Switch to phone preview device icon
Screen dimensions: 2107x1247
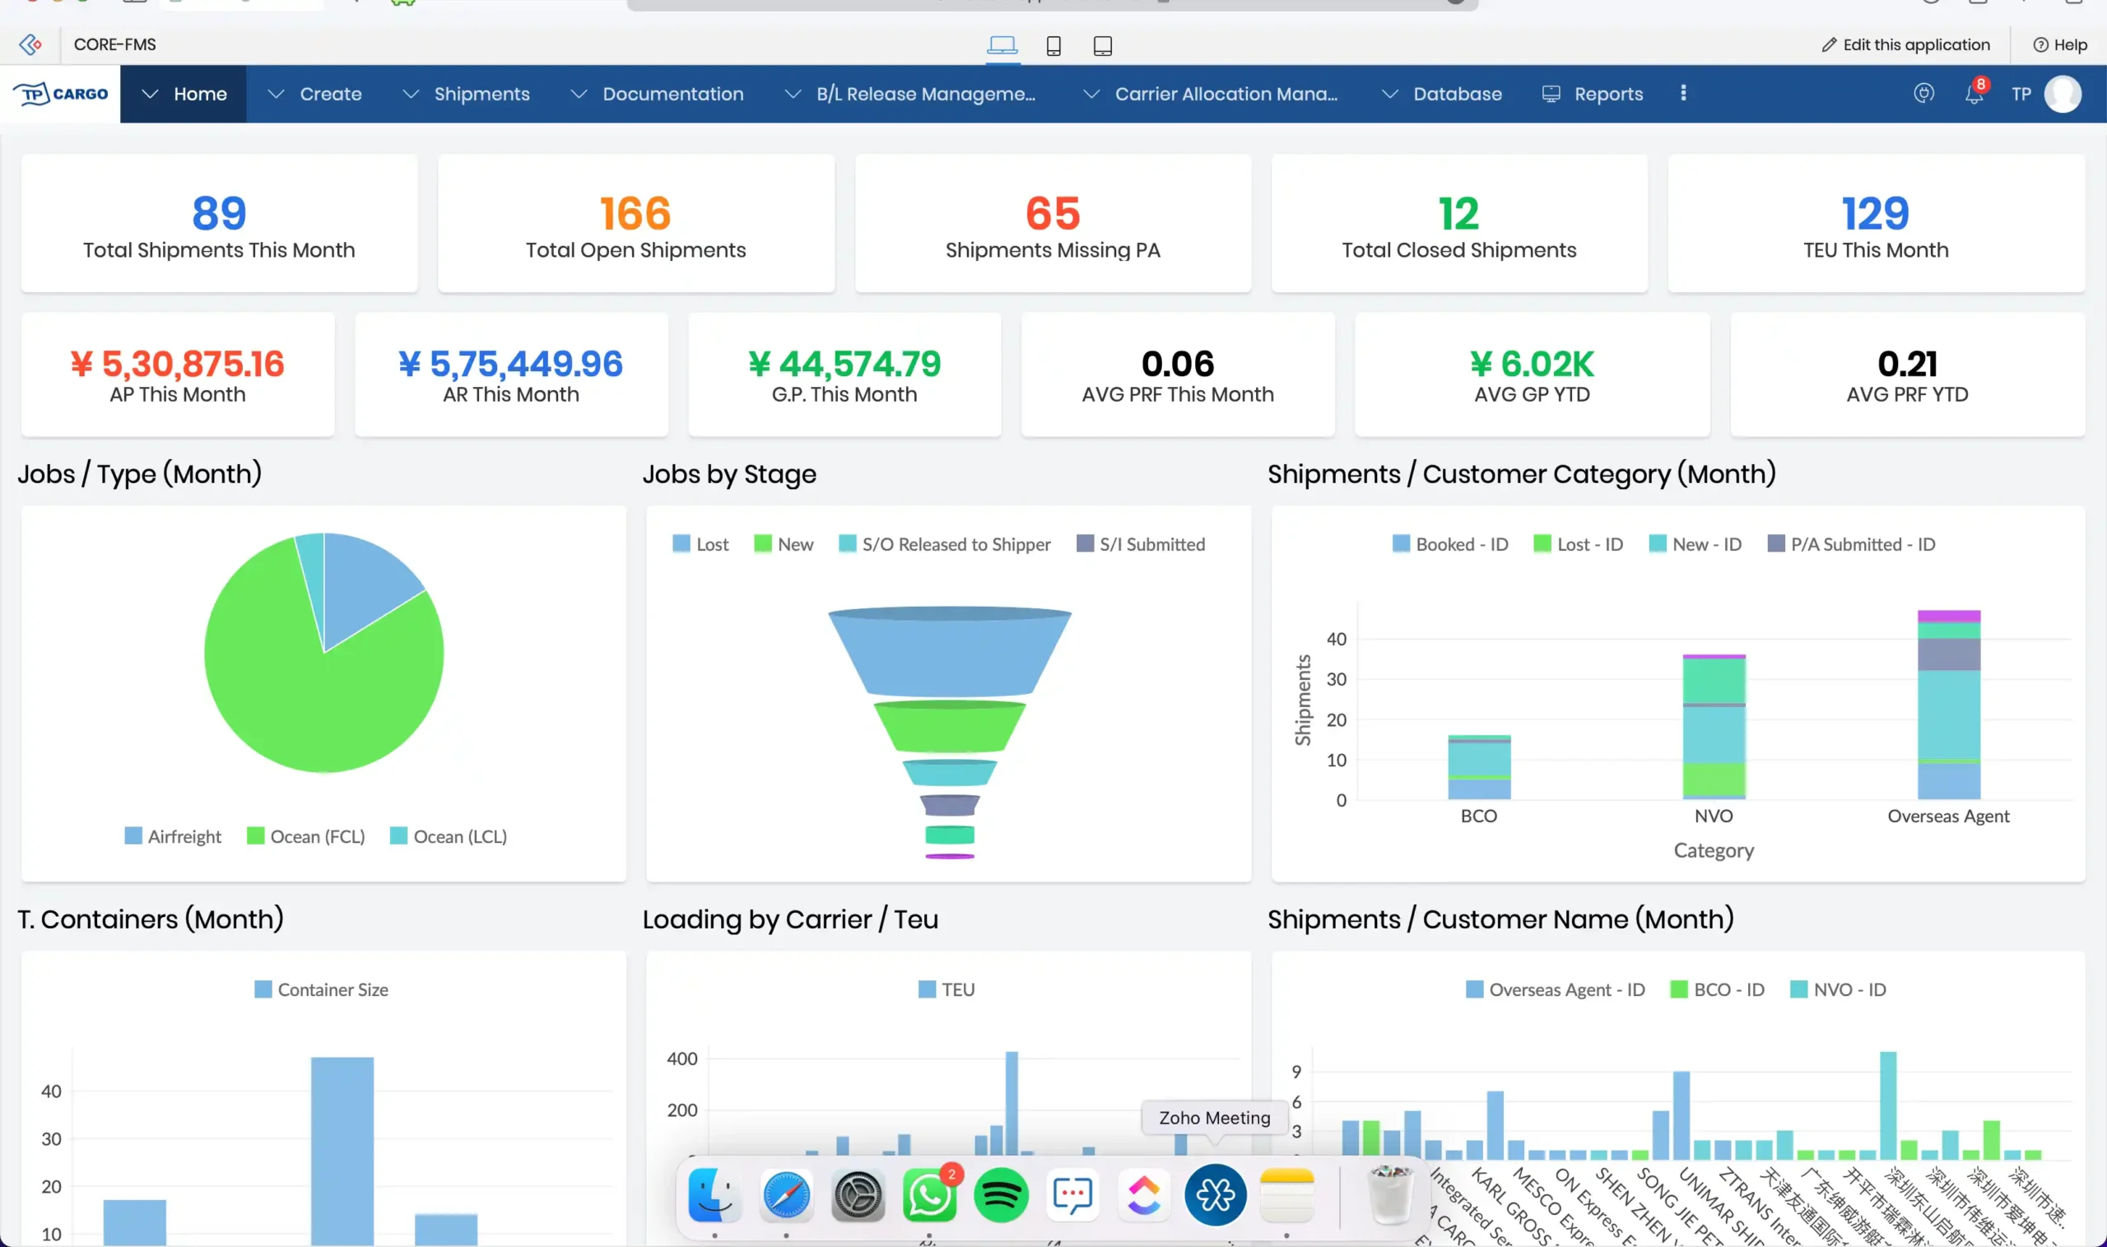point(1053,46)
